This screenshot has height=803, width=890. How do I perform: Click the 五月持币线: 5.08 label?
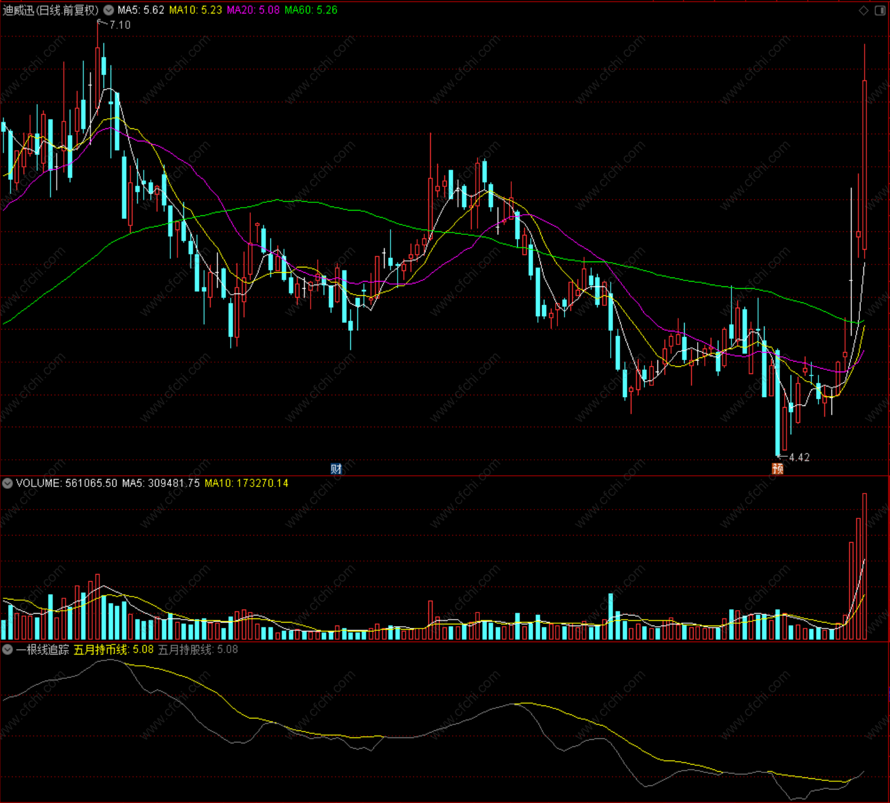[114, 650]
